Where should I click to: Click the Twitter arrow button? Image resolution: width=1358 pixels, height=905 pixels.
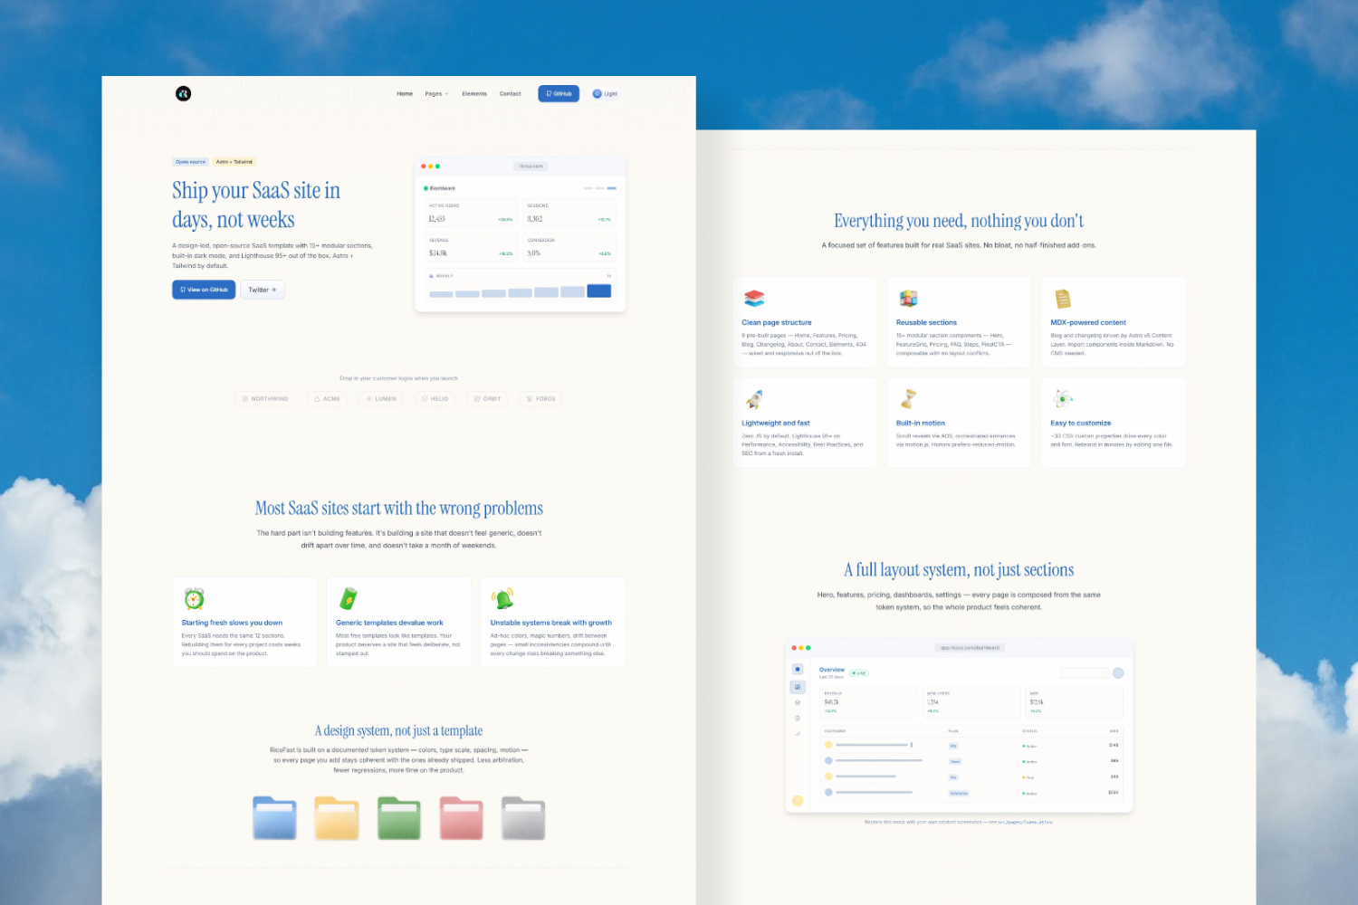(x=263, y=290)
